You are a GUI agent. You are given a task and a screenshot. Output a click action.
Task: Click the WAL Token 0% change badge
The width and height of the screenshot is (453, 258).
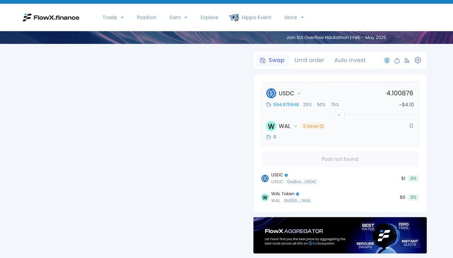(413, 197)
